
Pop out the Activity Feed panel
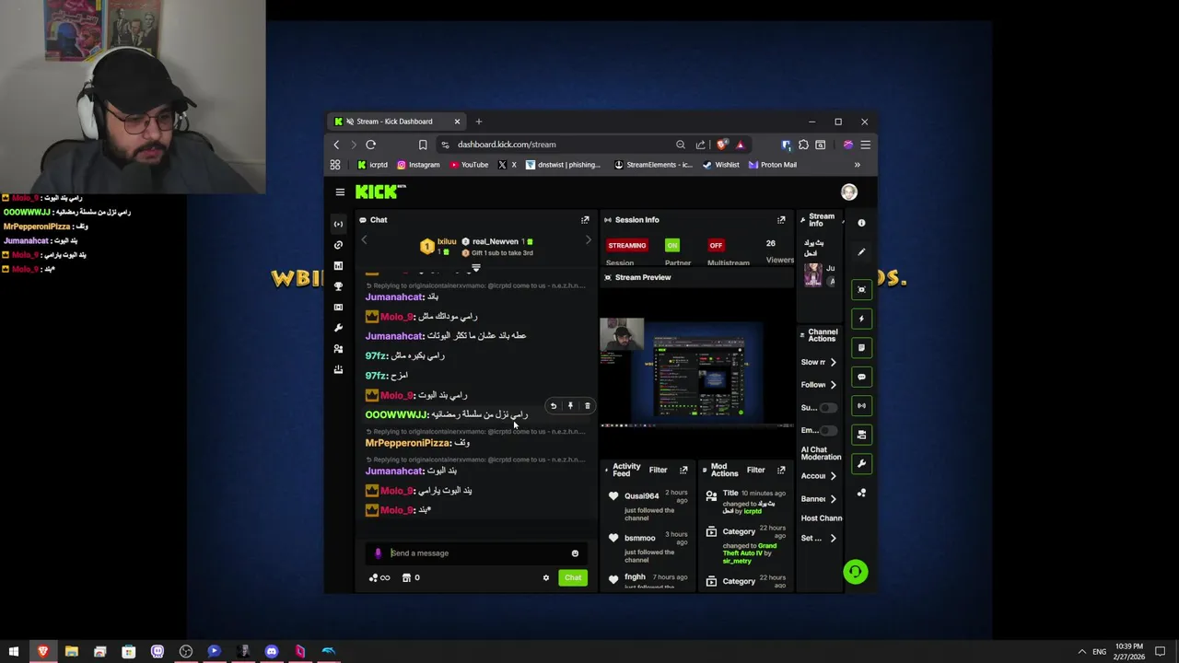[683, 470]
